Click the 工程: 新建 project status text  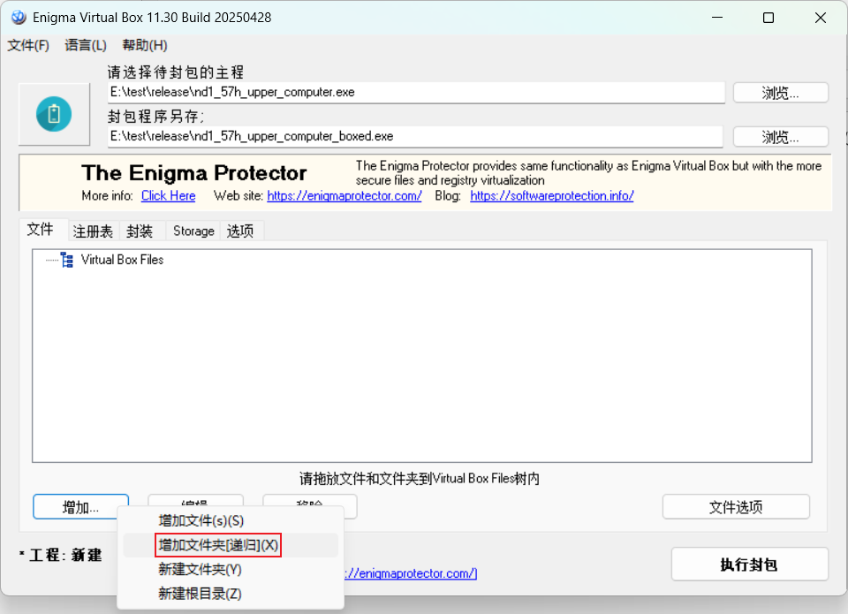[x=61, y=555]
